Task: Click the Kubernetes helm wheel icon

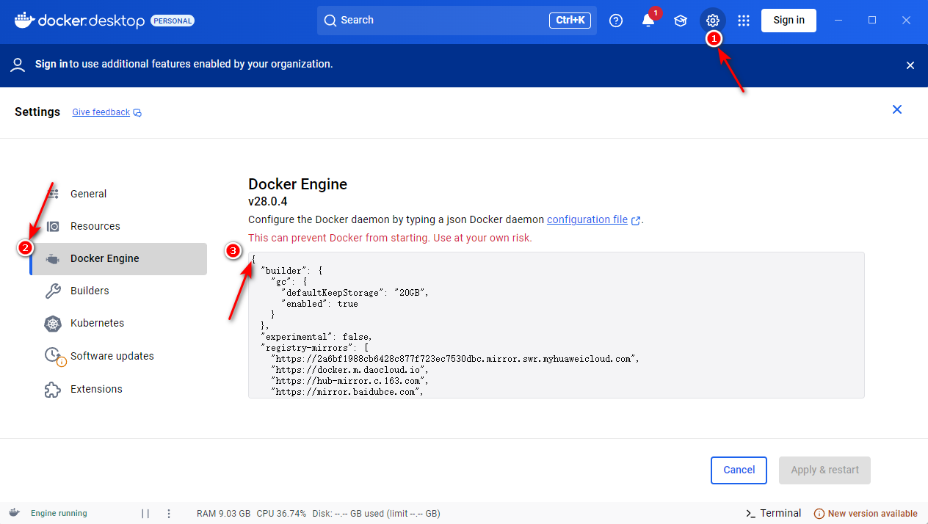Action: coord(53,323)
